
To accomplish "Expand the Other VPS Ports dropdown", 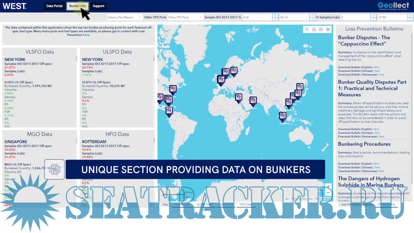I will point(185,17).
